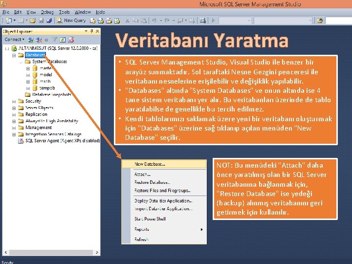Click the find text box in toolbar
Screen dimensions: 352x264
tap(338, 21)
